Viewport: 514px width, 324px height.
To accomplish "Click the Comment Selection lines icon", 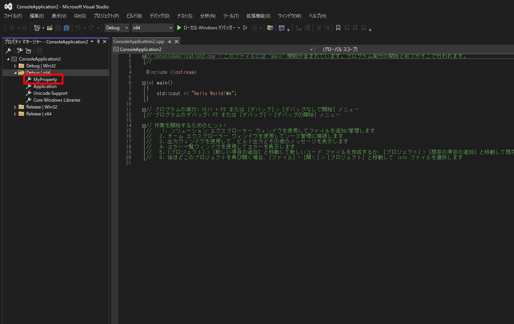I will tap(318, 28).
